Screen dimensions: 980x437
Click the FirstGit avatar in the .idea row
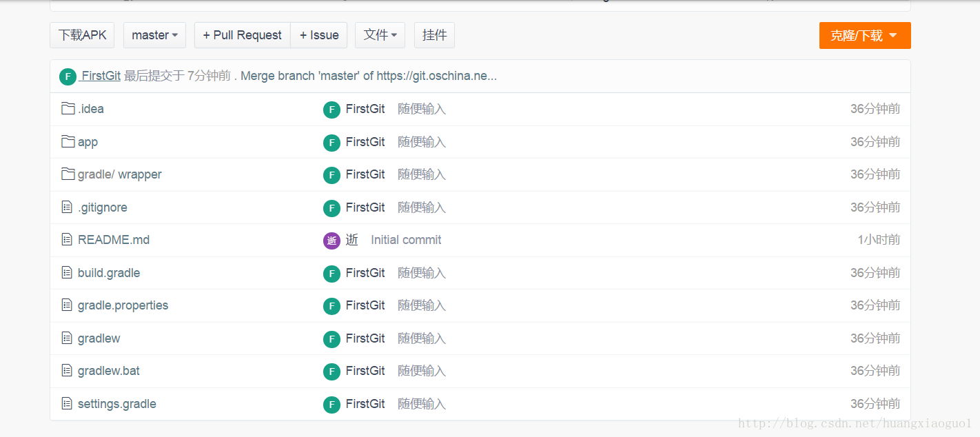click(x=331, y=110)
